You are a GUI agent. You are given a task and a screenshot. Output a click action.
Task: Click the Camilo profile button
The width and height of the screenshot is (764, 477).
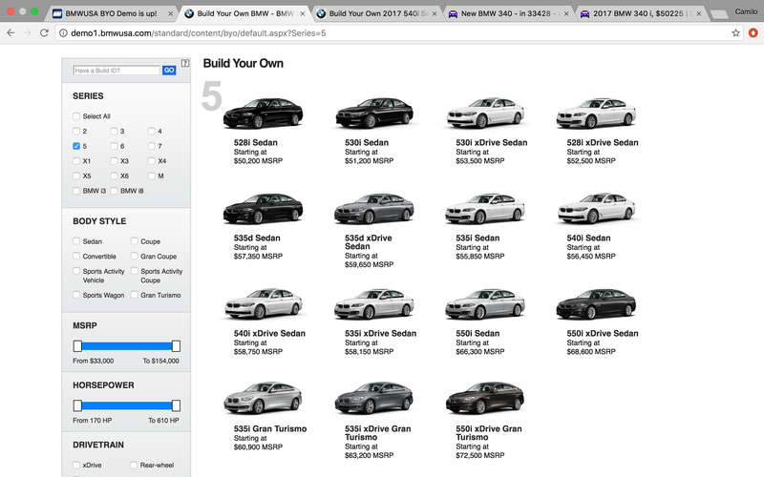tap(746, 11)
